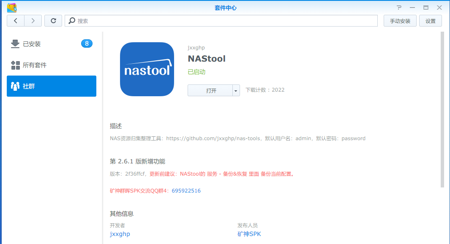Click the 手动安装 button

[x=400, y=21]
